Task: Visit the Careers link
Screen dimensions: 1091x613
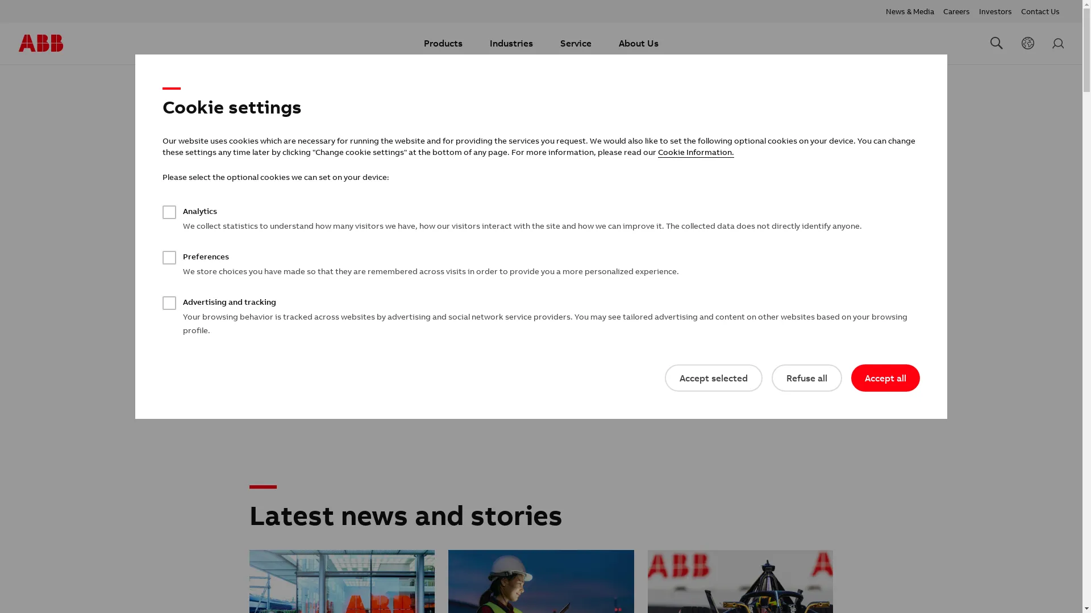Action: point(956,11)
